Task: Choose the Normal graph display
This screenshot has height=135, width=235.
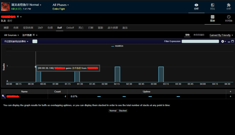Action: click(x=113, y=110)
